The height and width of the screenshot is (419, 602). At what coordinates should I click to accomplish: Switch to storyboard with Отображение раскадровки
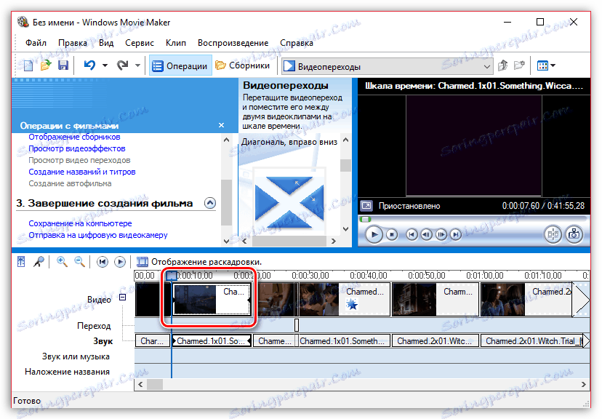pyautogui.click(x=199, y=262)
